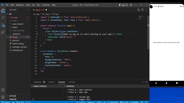Switch to the TERMINAL panel tab
The height and width of the screenshot is (103, 184).
pos(62,82)
